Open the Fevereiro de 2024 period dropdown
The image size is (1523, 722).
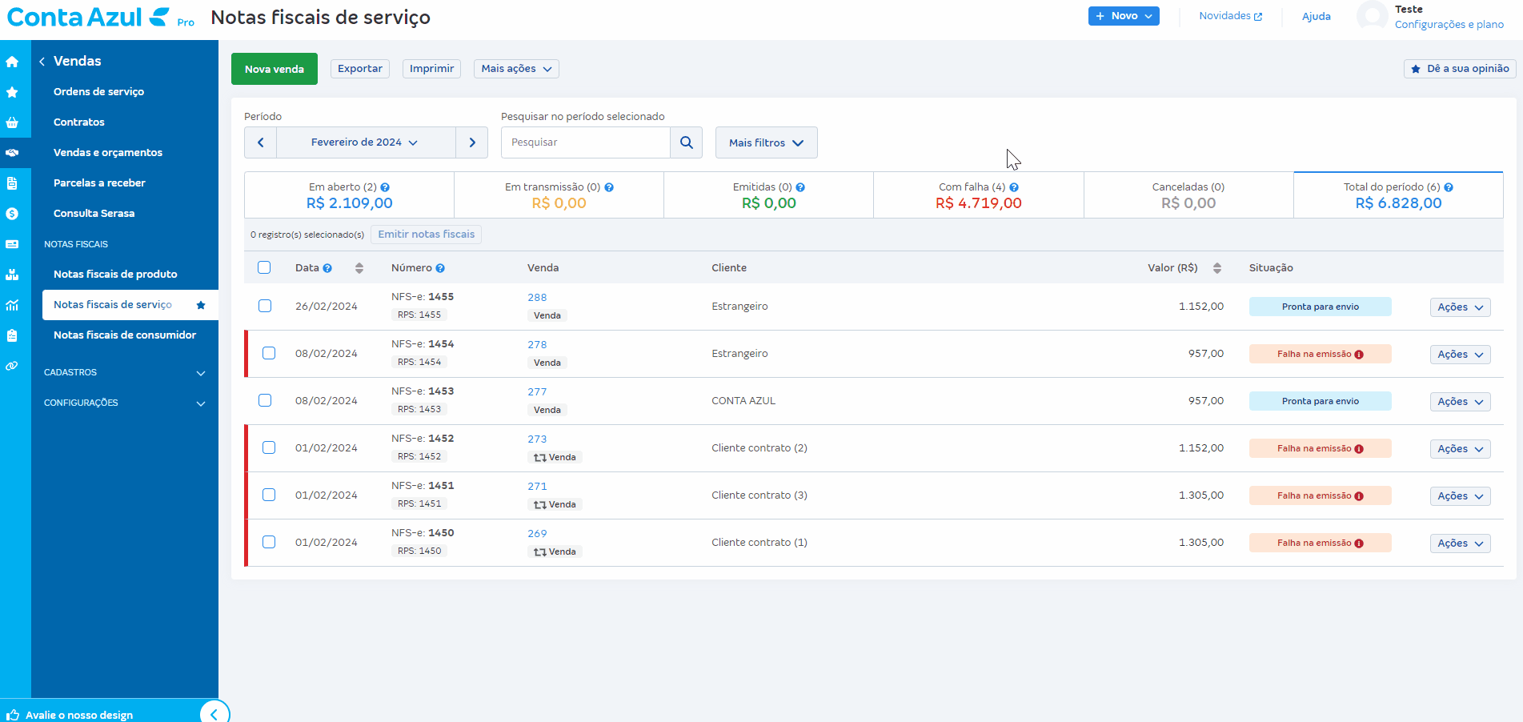(x=366, y=142)
